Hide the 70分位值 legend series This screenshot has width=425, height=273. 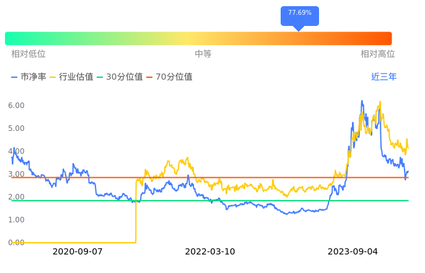169,77
